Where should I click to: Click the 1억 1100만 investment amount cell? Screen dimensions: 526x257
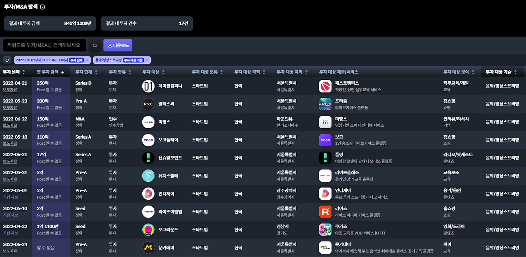click(x=51, y=229)
